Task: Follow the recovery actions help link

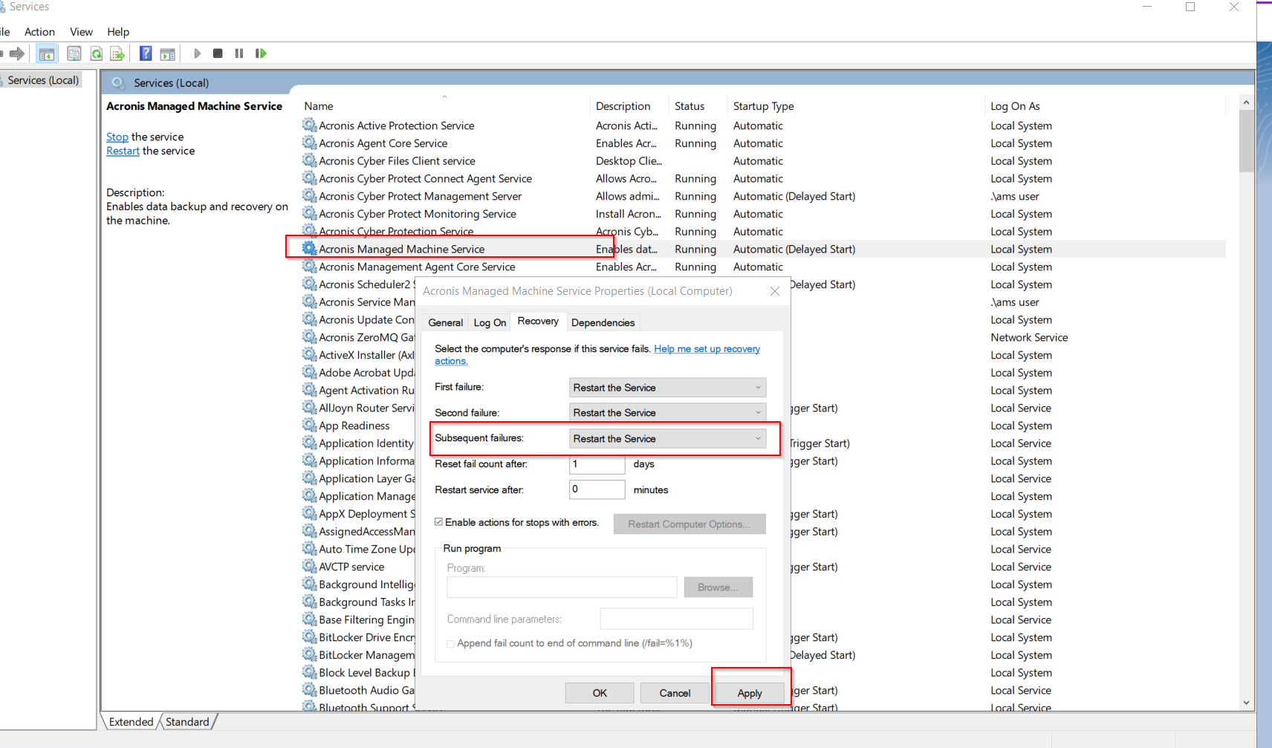Action: click(706, 348)
